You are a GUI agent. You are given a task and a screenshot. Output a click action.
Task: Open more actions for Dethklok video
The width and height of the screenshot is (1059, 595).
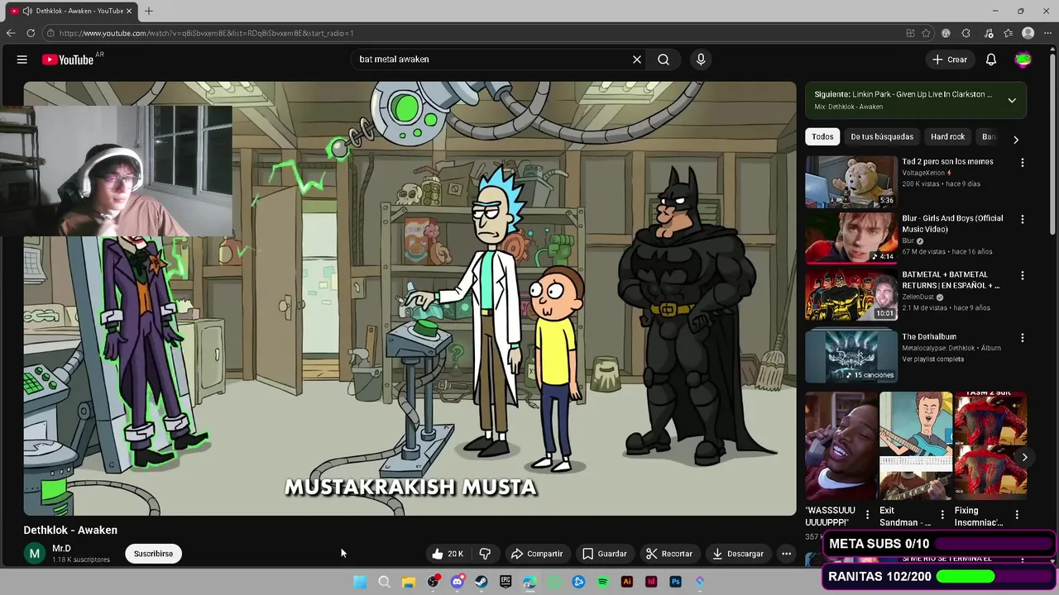787,554
